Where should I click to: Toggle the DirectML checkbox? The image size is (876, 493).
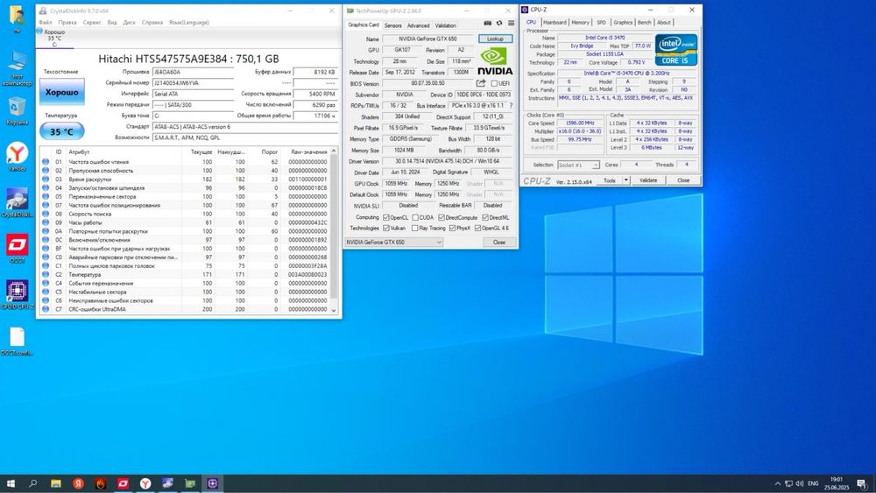[485, 217]
